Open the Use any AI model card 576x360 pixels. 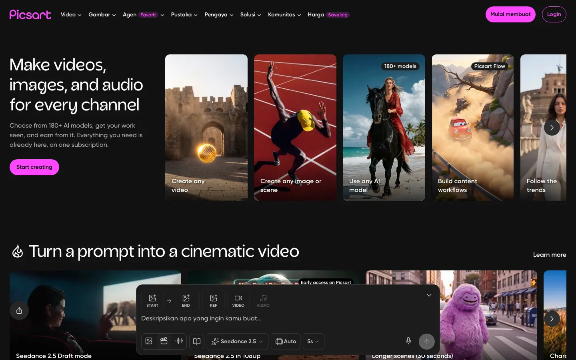384,128
